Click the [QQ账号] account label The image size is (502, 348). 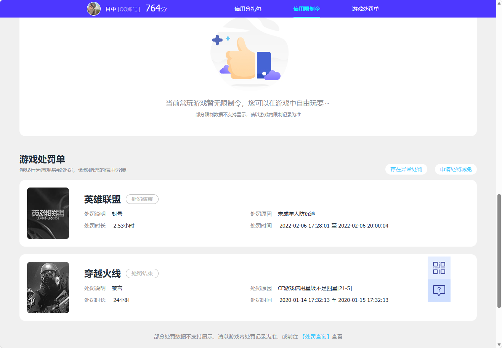click(x=129, y=9)
